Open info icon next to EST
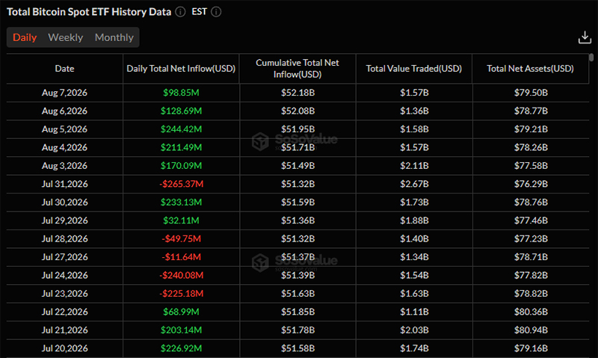This screenshot has width=598, height=358. 216,12
